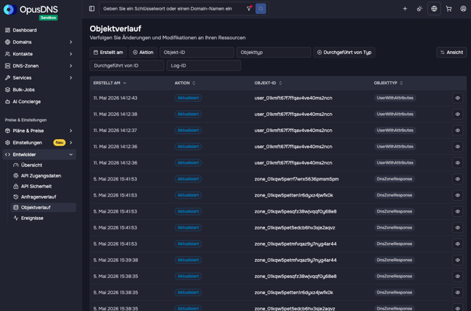Click the Neu badge beside Einstellungen
Viewport: 471px width, 311px height.
tap(60, 143)
